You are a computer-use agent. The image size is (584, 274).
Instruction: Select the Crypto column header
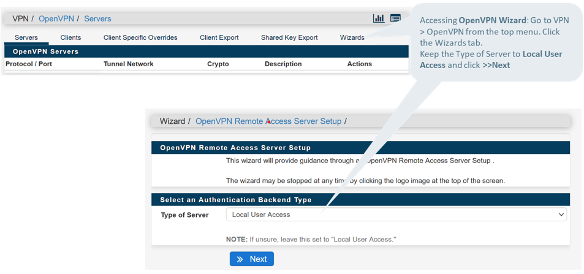(218, 64)
